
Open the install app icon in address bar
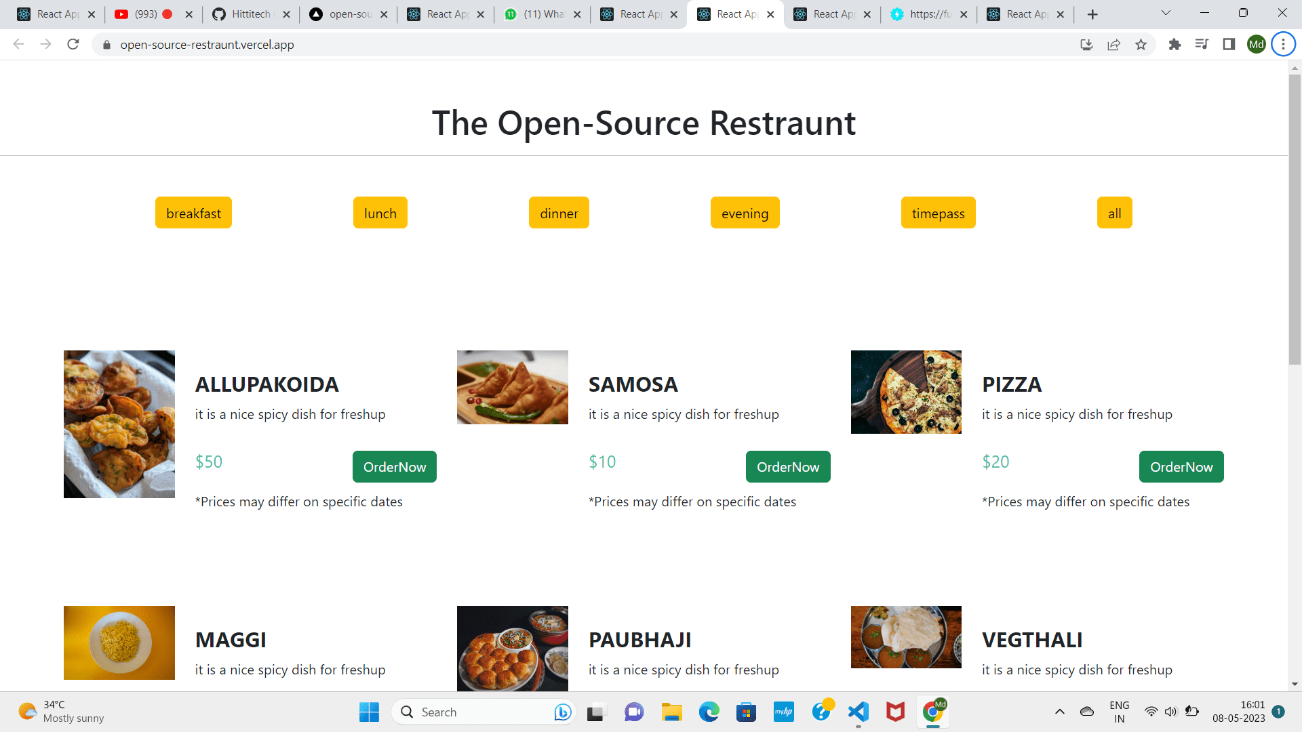tap(1086, 45)
